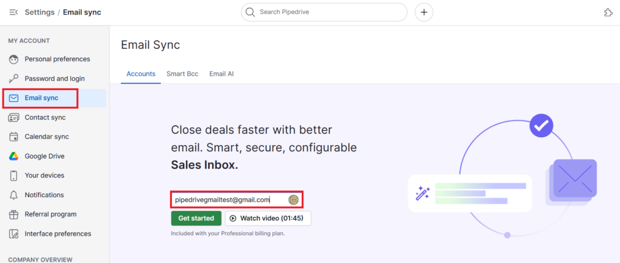Click the Sales Inbox headline text

tap(205, 165)
